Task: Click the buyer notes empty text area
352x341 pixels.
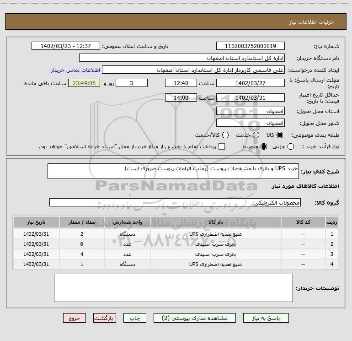Action: coord(173,288)
